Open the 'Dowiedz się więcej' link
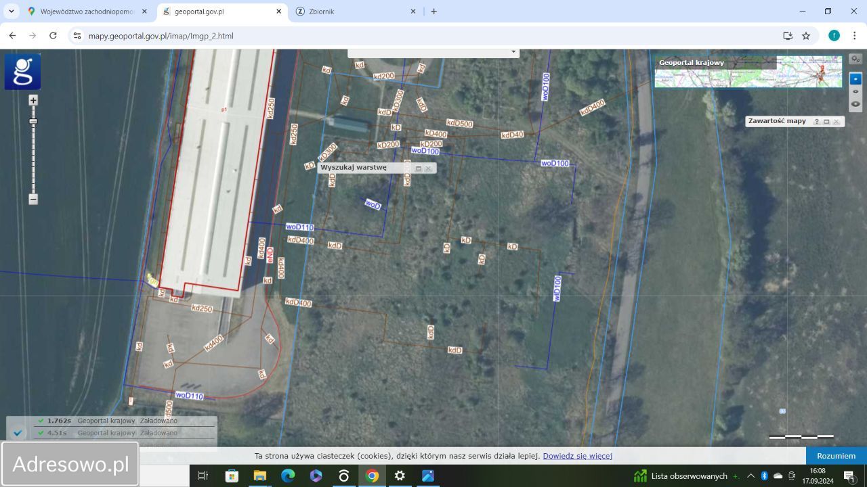Viewport: 867px width, 487px height. tap(577, 456)
